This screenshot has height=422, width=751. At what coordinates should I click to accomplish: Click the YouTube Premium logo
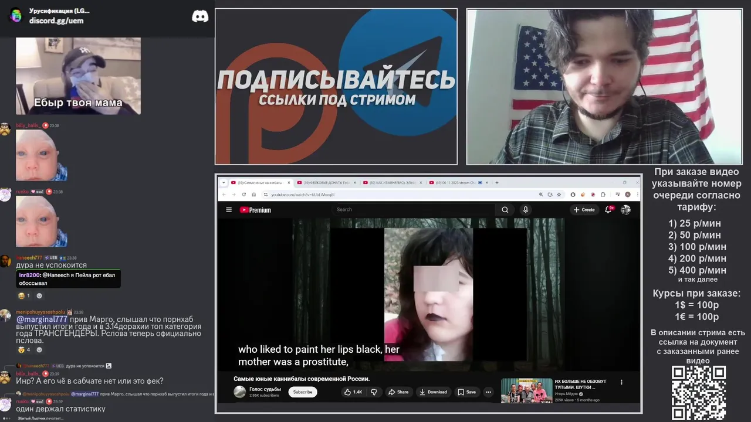tap(255, 210)
